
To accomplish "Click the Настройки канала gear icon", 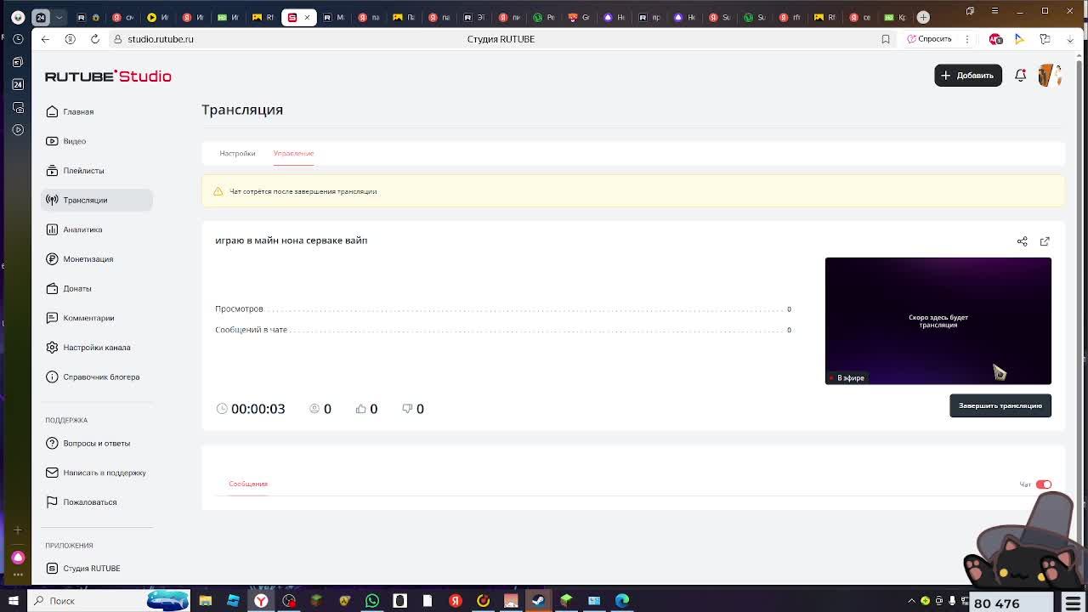I will 52,348.
